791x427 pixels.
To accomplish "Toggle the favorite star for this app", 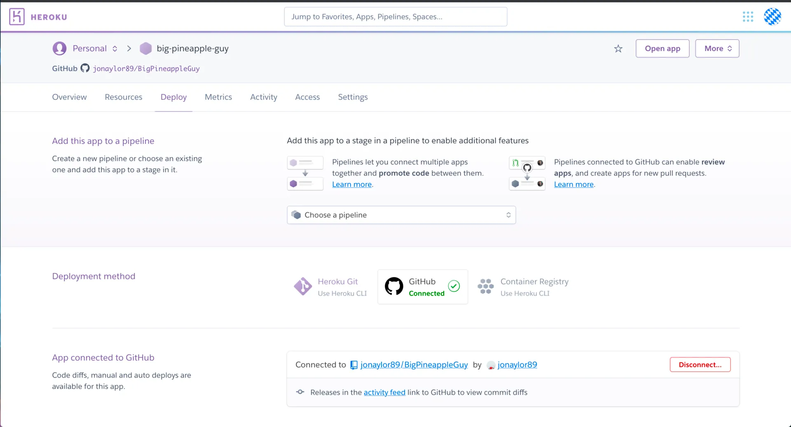I will (618, 48).
